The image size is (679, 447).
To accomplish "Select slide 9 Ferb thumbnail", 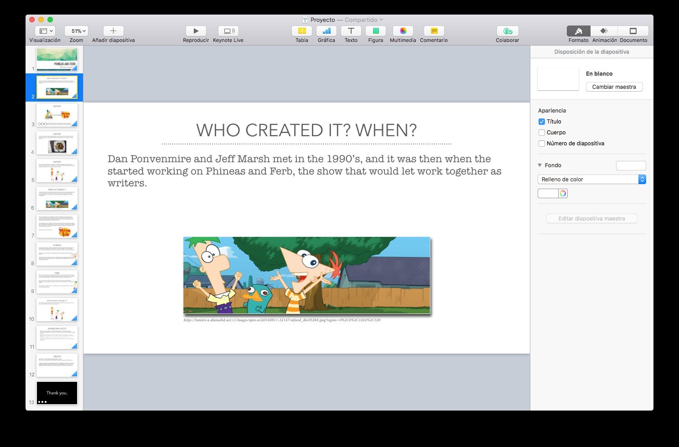I will pyautogui.click(x=57, y=282).
